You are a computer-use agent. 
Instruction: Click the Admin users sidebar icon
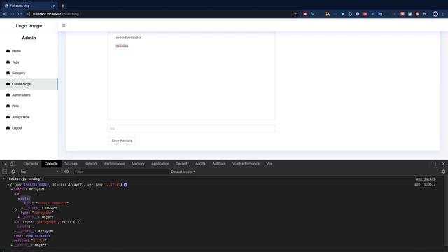pyautogui.click(x=8, y=95)
